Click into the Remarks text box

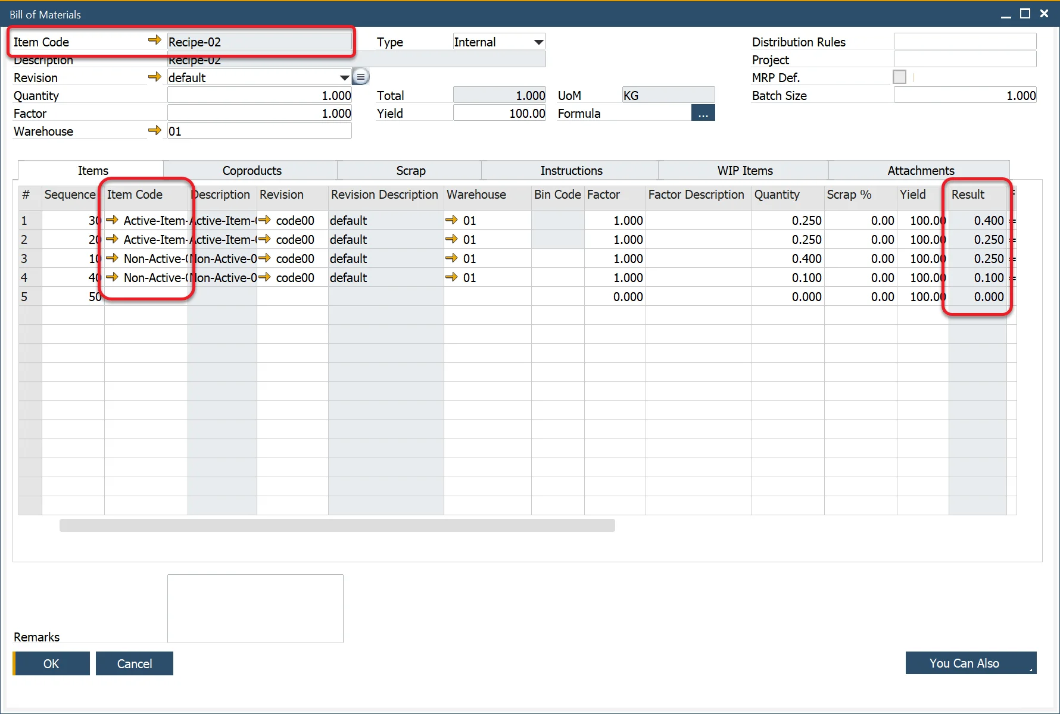coord(255,608)
